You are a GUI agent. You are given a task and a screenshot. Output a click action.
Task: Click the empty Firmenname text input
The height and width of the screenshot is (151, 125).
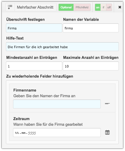click(57, 104)
